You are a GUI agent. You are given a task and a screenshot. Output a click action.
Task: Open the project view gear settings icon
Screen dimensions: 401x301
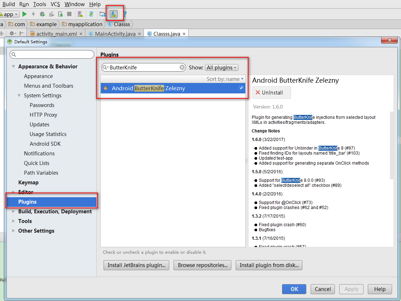click(12, 33)
